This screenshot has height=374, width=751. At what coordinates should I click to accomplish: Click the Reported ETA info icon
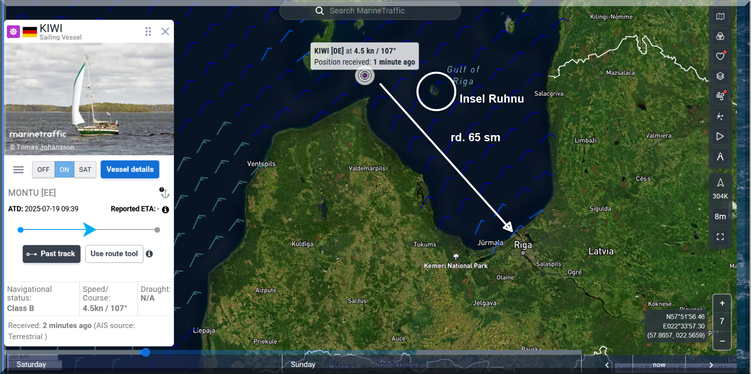165,210
